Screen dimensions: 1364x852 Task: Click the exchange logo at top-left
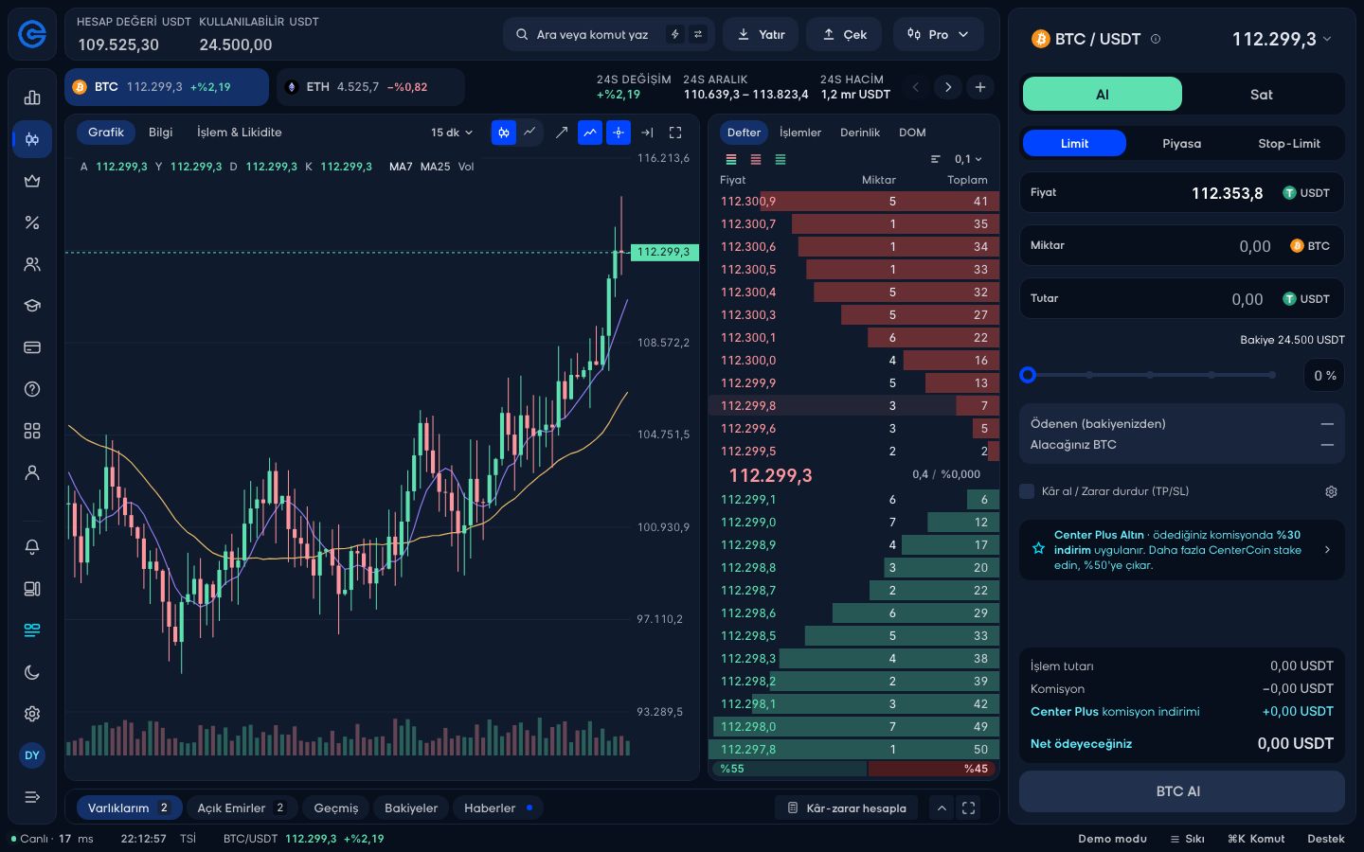(32, 35)
